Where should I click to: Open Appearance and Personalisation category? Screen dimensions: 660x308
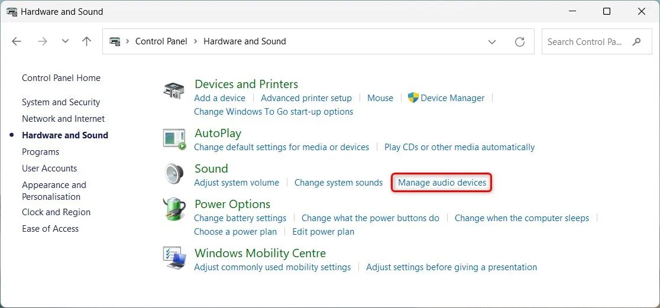(54, 190)
